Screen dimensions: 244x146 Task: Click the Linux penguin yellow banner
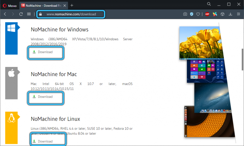pos(11,128)
